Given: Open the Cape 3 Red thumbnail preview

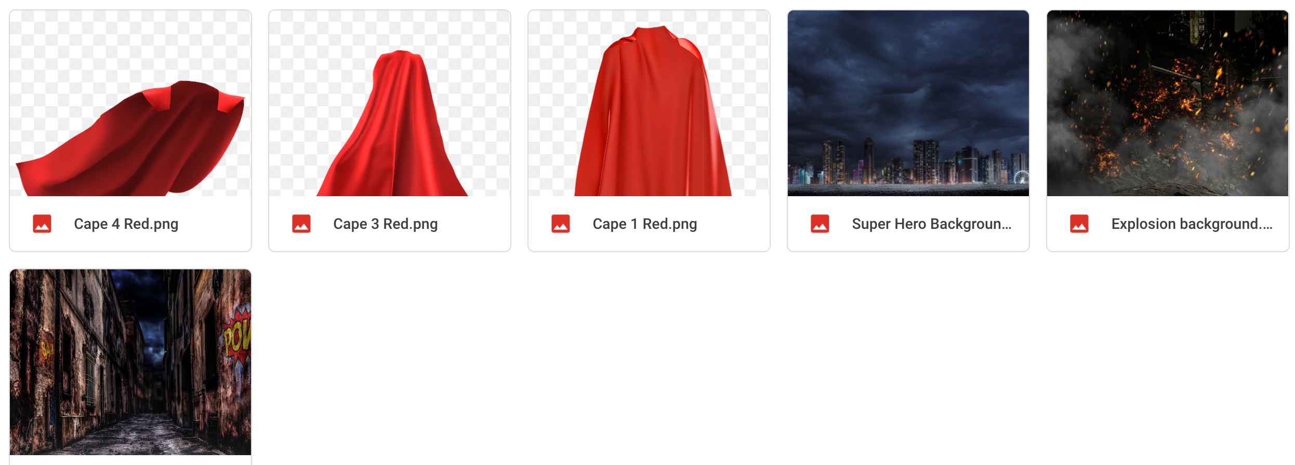Looking at the screenshot, I should coord(390,103).
